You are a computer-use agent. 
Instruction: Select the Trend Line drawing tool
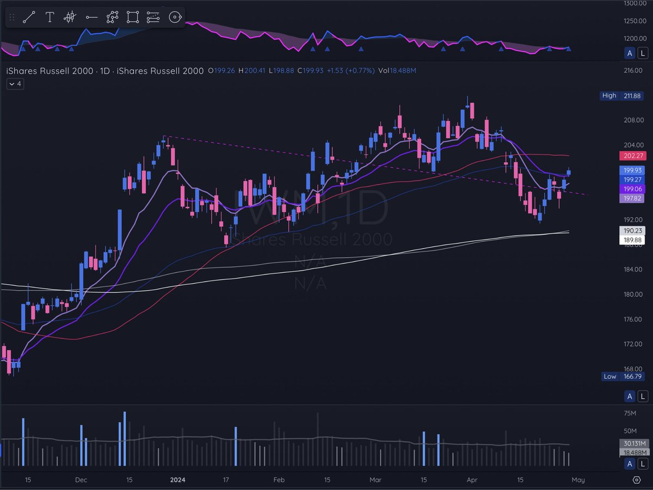tap(29, 17)
